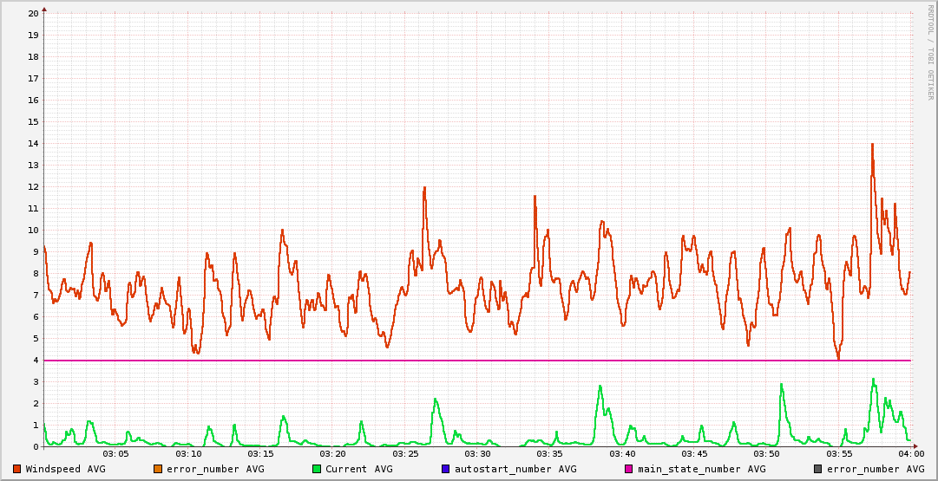Click the magenta main_state_number legend swatch
The width and height of the screenshot is (938, 481).
[x=629, y=469]
